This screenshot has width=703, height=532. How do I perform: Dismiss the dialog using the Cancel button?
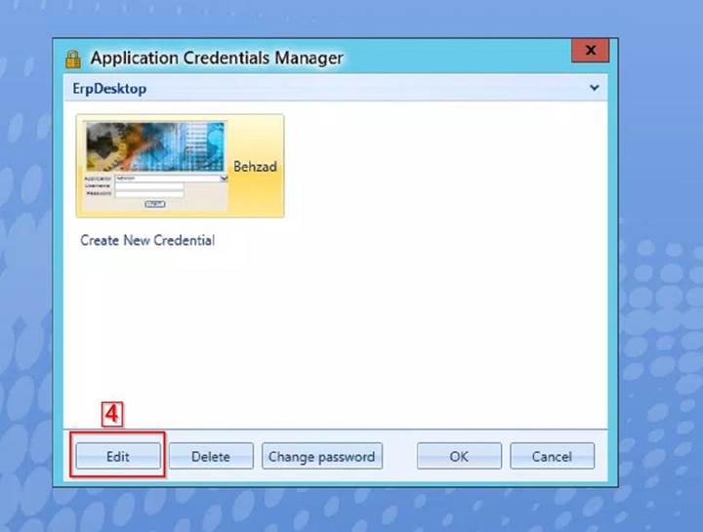coord(552,456)
